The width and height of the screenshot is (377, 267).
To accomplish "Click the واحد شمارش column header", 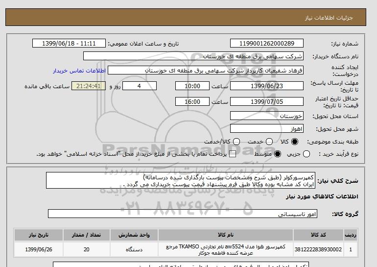I will pyautogui.click(x=134, y=235).
